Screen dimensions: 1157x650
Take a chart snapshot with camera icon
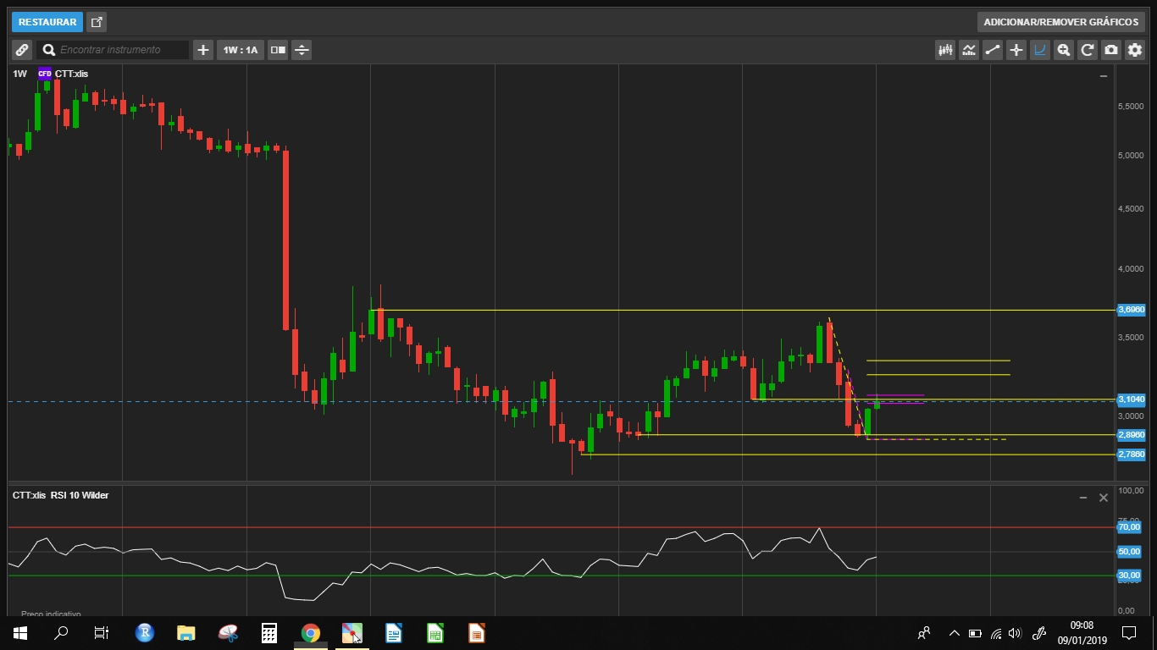(x=1111, y=50)
